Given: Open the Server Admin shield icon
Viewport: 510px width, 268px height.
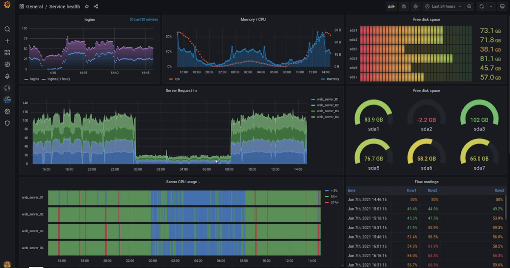Looking at the screenshot, I should pos(7,123).
